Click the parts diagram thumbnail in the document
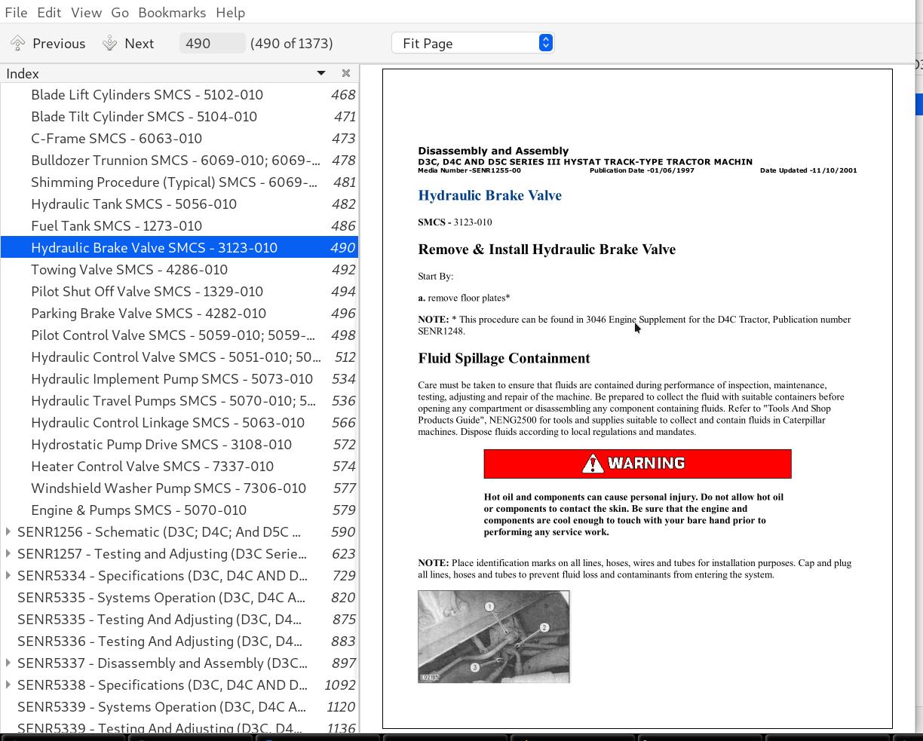The height and width of the screenshot is (741, 923). coord(493,636)
